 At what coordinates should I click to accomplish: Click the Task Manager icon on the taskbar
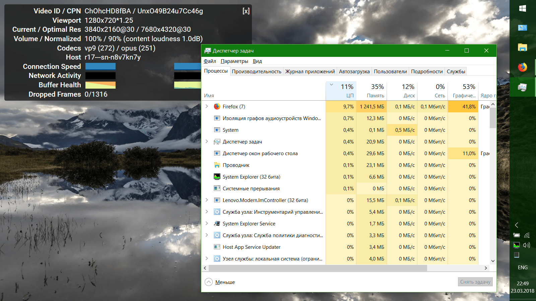point(522,87)
